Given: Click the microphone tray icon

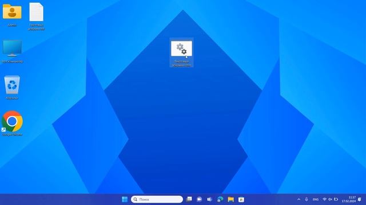Looking at the screenshot, I should click(307, 199).
